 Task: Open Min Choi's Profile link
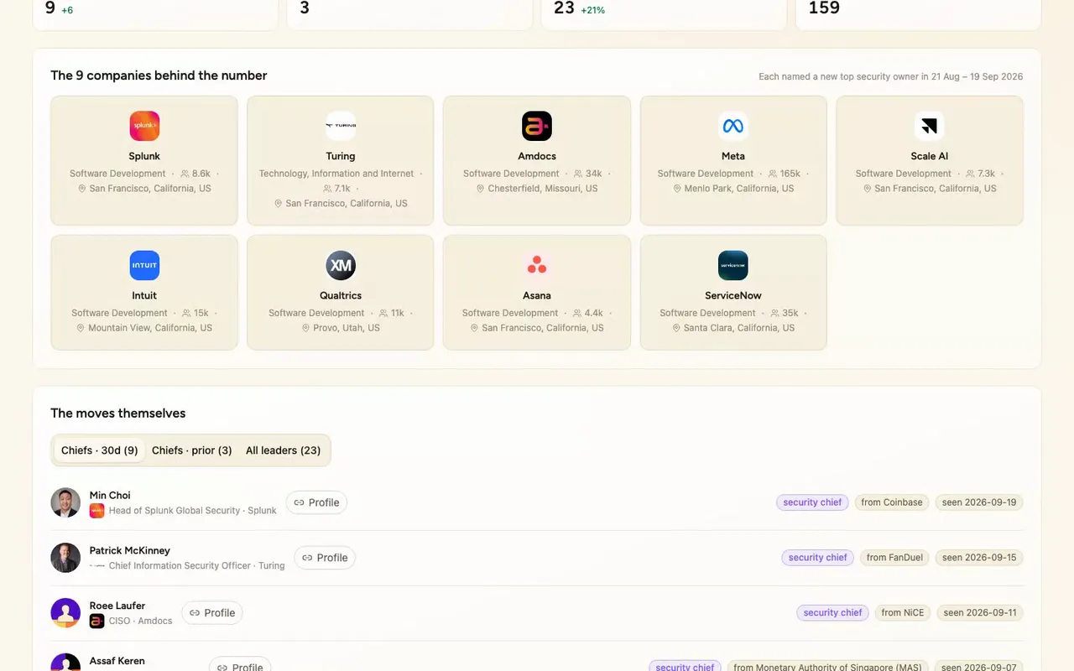(x=316, y=502)
